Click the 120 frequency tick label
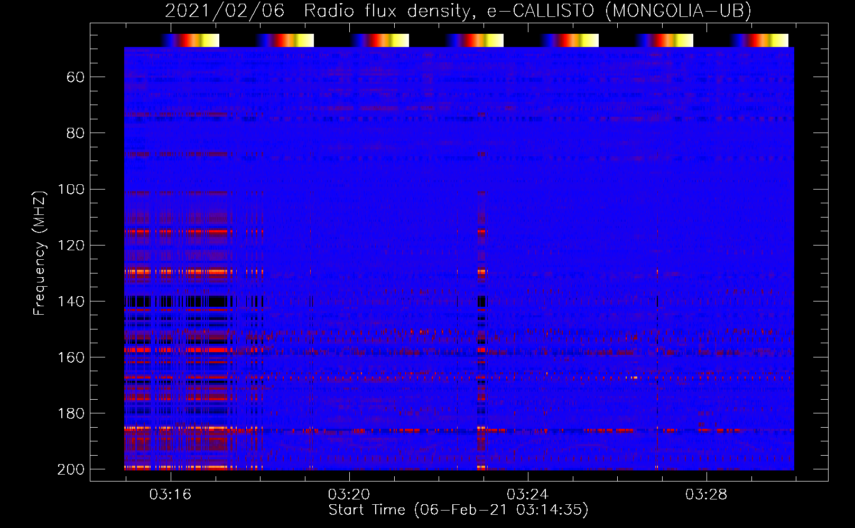Screen dimensions: 855x528 71,246
